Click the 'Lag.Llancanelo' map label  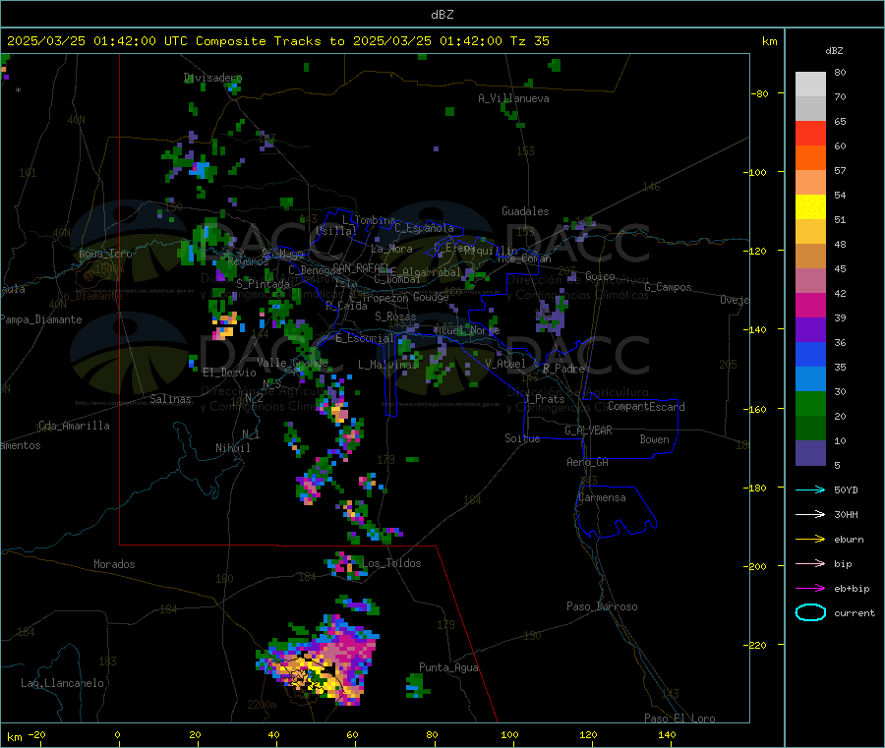click(x=62, y=683)
